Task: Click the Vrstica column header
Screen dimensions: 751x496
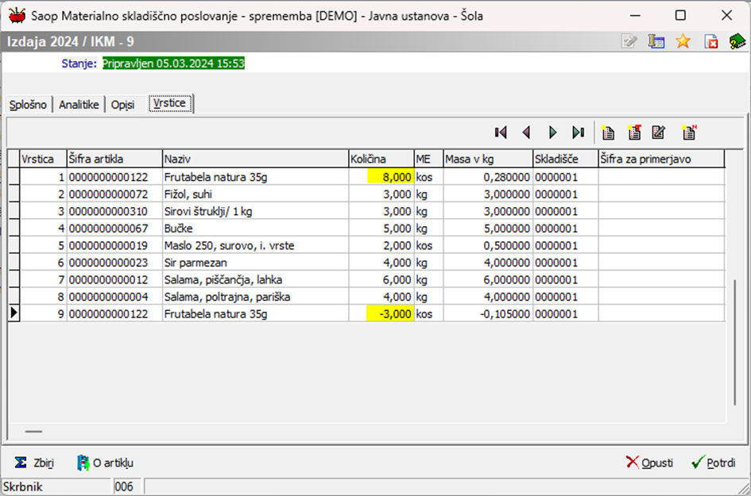Action: click(x=43, y=159)
